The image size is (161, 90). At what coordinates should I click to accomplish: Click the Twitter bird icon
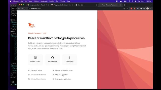[x=29, y=70]
